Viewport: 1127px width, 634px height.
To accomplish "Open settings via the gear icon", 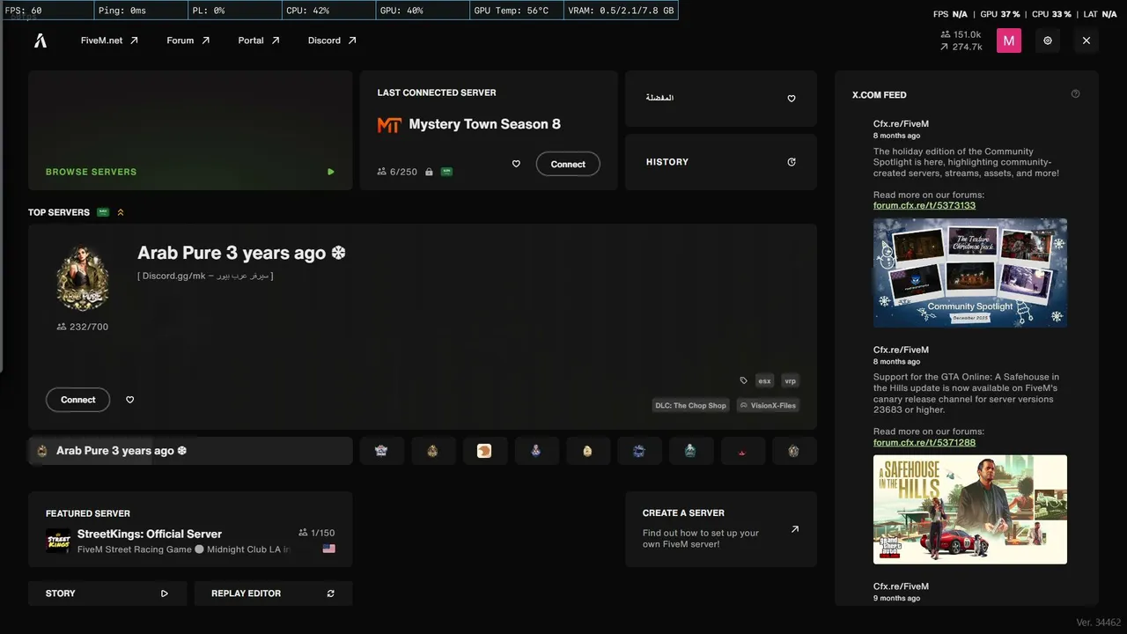I will 1048,41.
